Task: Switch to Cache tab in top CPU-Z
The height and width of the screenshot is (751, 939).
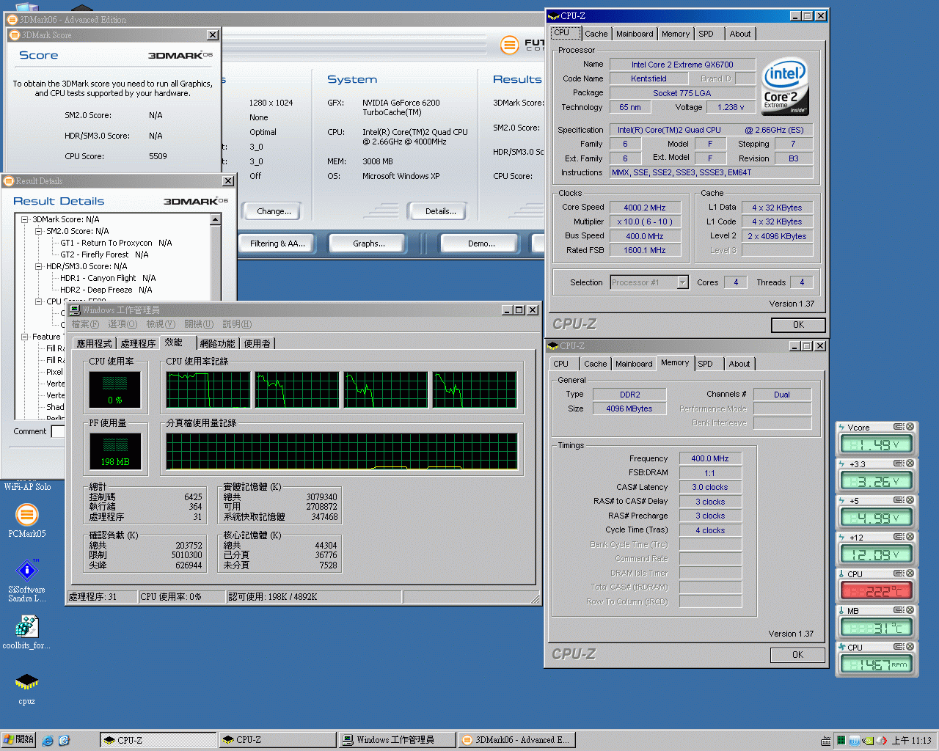Action: click(x=596, y=34)
